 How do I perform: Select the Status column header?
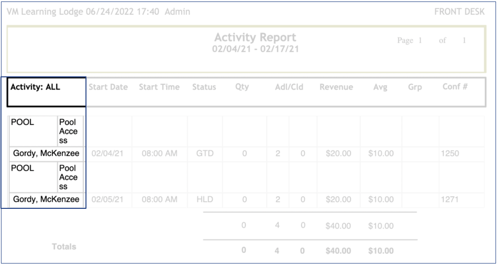click(x=204, y=87)
